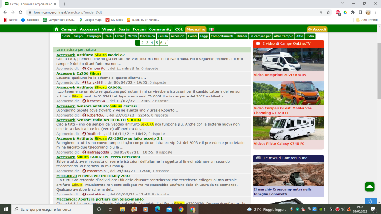
Task: Click the browser back arrow
Action: [x=5, y=12]
